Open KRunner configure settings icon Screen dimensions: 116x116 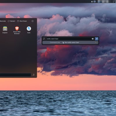pos(44,39)
